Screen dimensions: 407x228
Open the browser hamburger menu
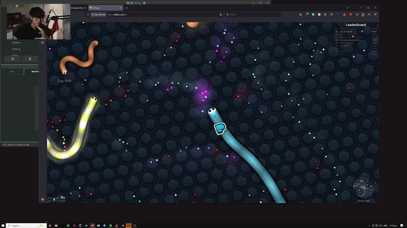(x=375, y=15)
